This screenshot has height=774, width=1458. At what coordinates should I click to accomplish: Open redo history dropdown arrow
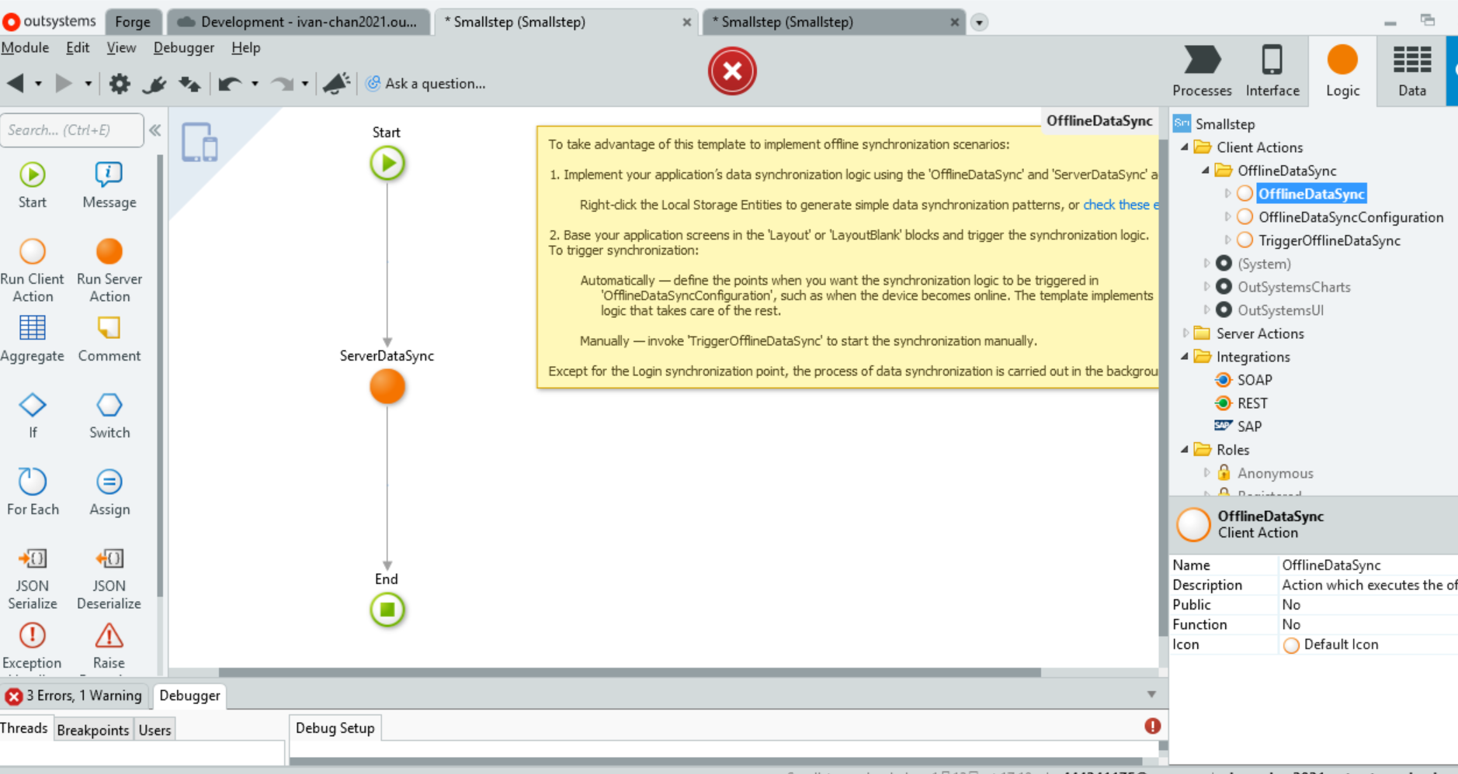tap(305, 83)
